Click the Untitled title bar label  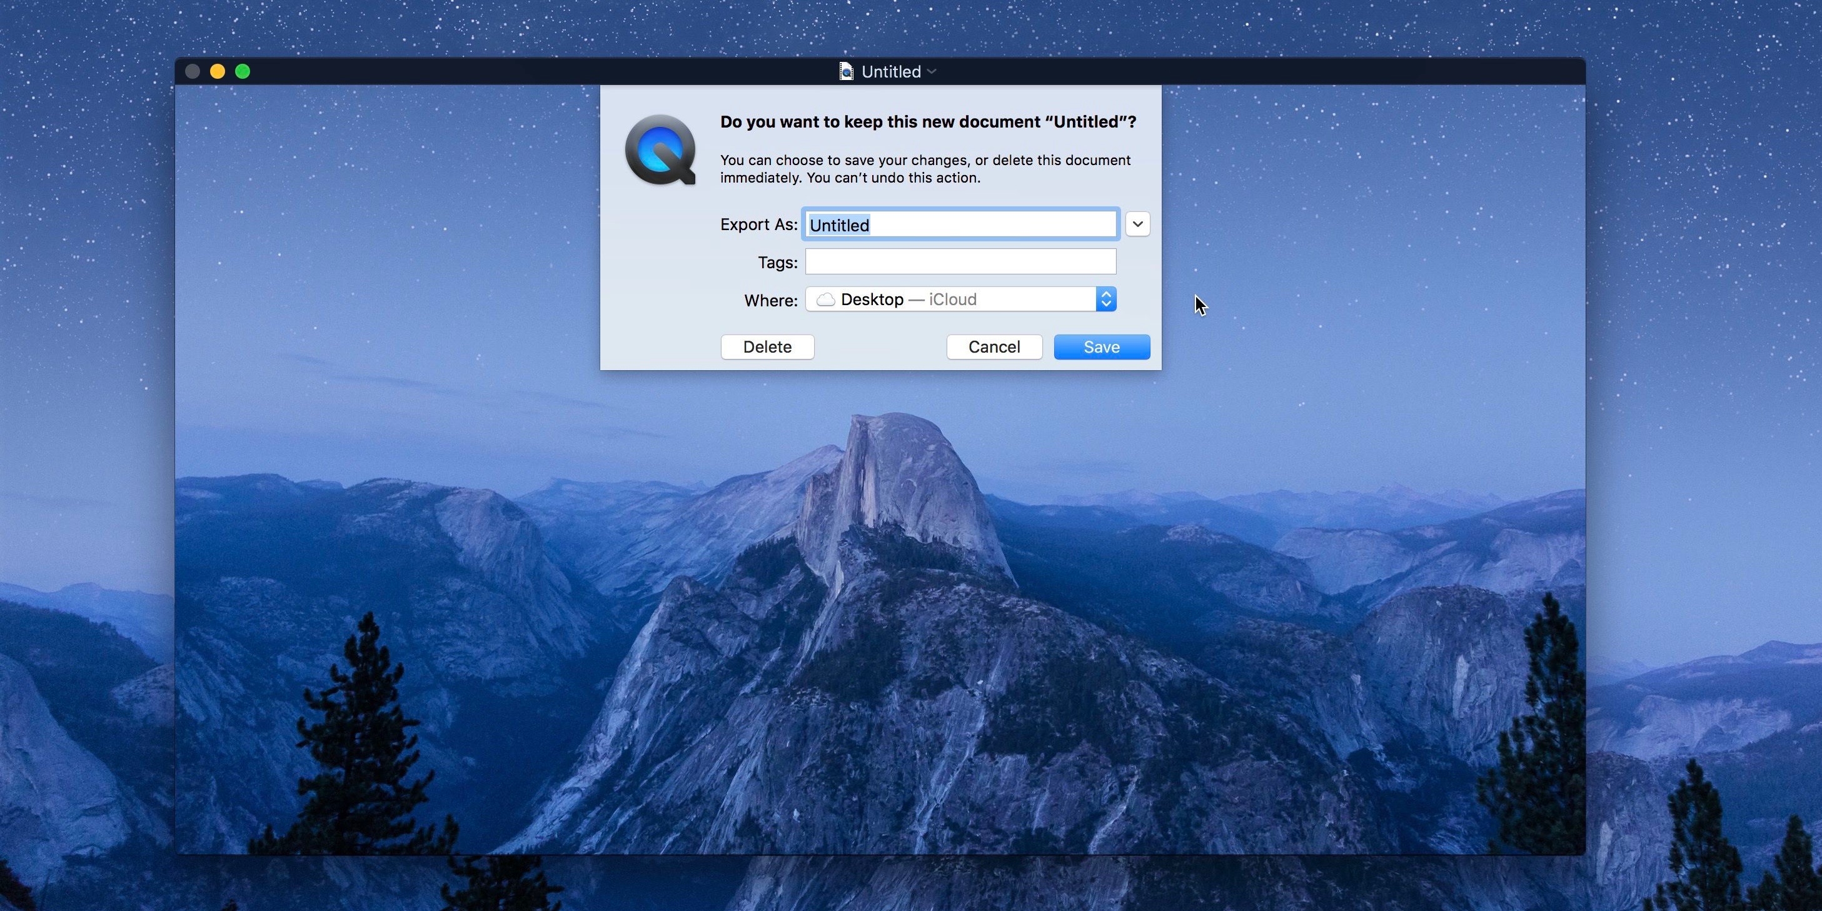[889, 71]
